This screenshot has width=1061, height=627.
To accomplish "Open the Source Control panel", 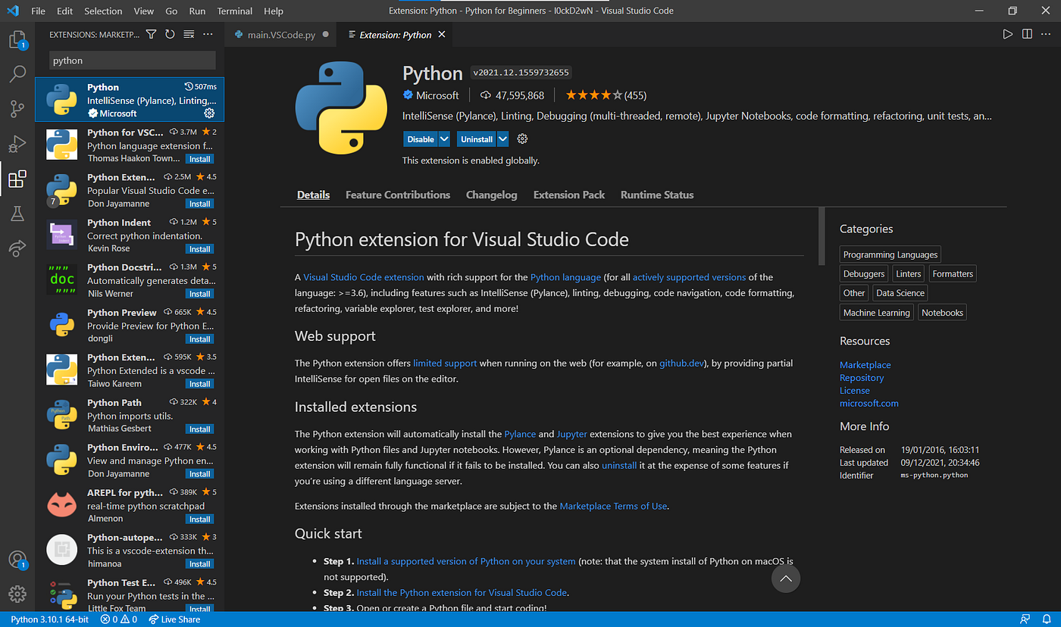I will [x=17, y=109].
